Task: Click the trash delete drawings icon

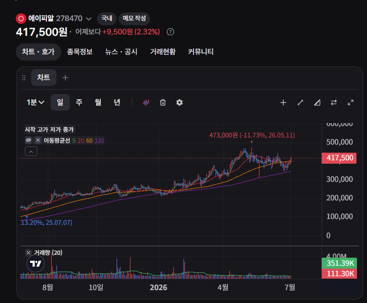Action: point(162,103)
